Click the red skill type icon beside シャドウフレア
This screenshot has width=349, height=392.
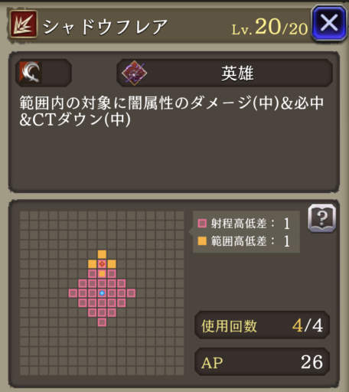pyautogui.click(x=24, y=24)
